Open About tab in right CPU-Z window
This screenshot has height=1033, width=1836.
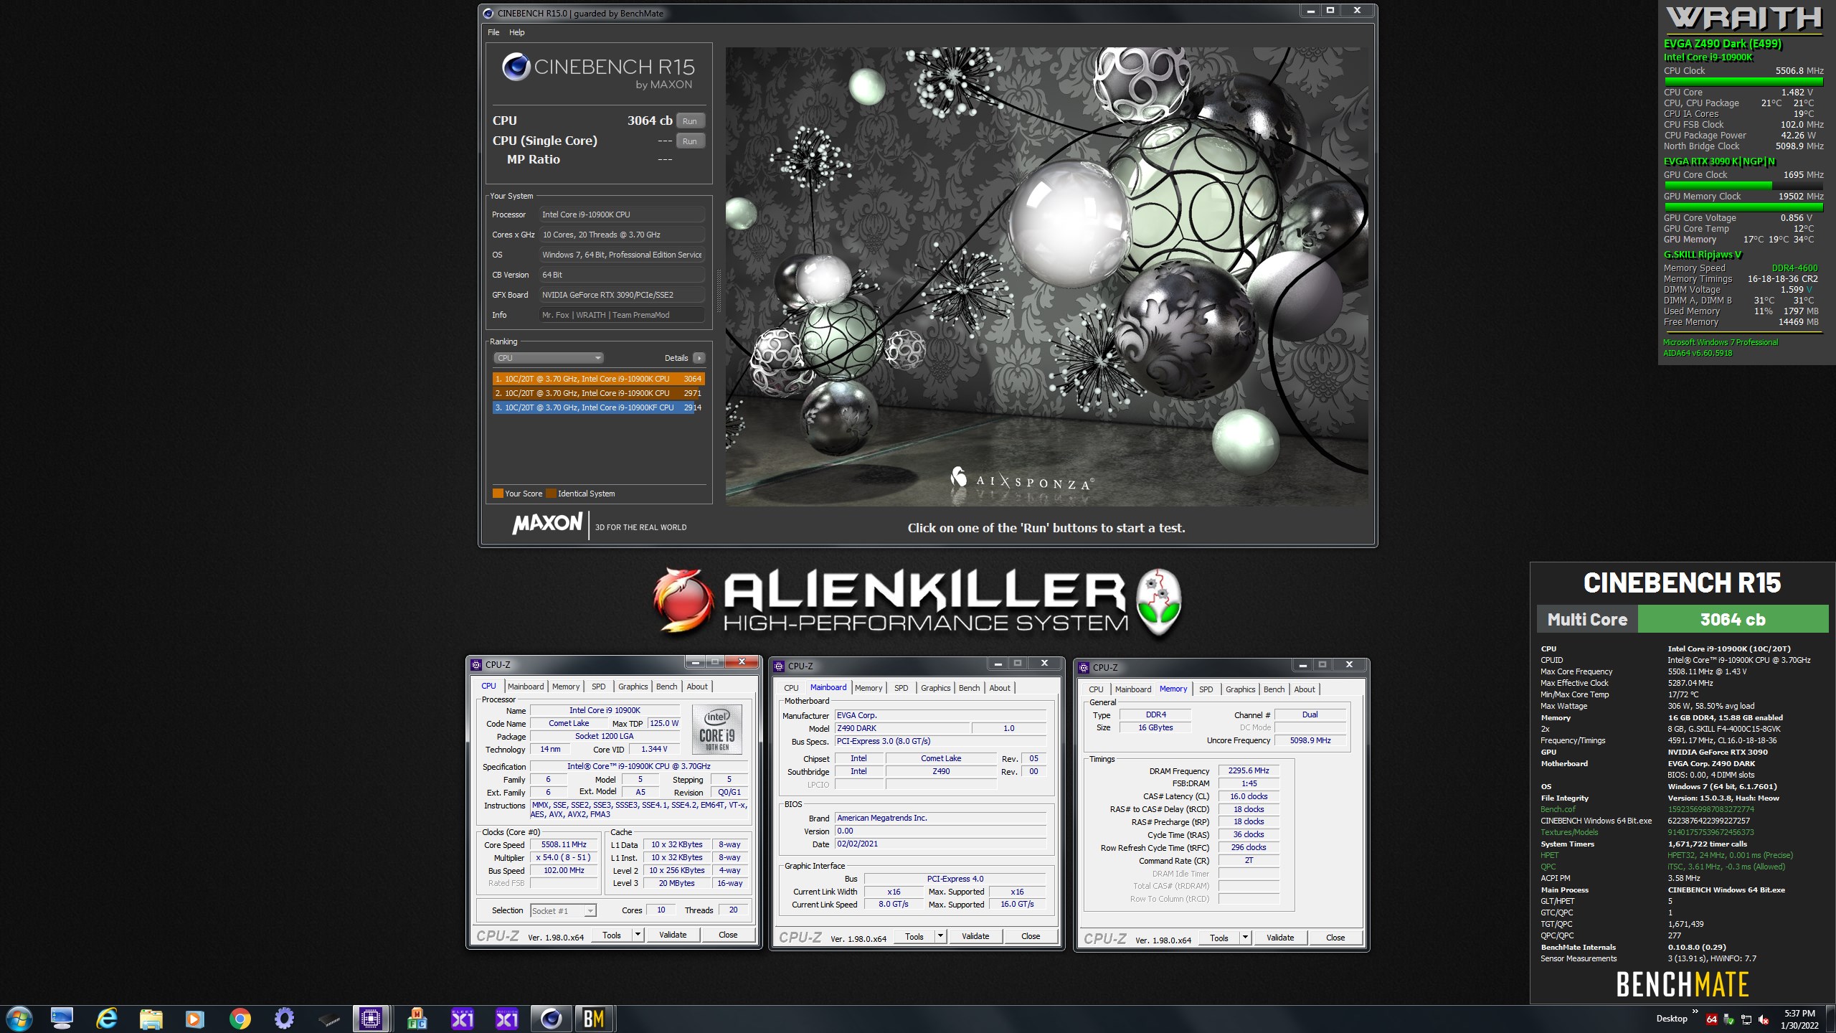point(1305,689)
